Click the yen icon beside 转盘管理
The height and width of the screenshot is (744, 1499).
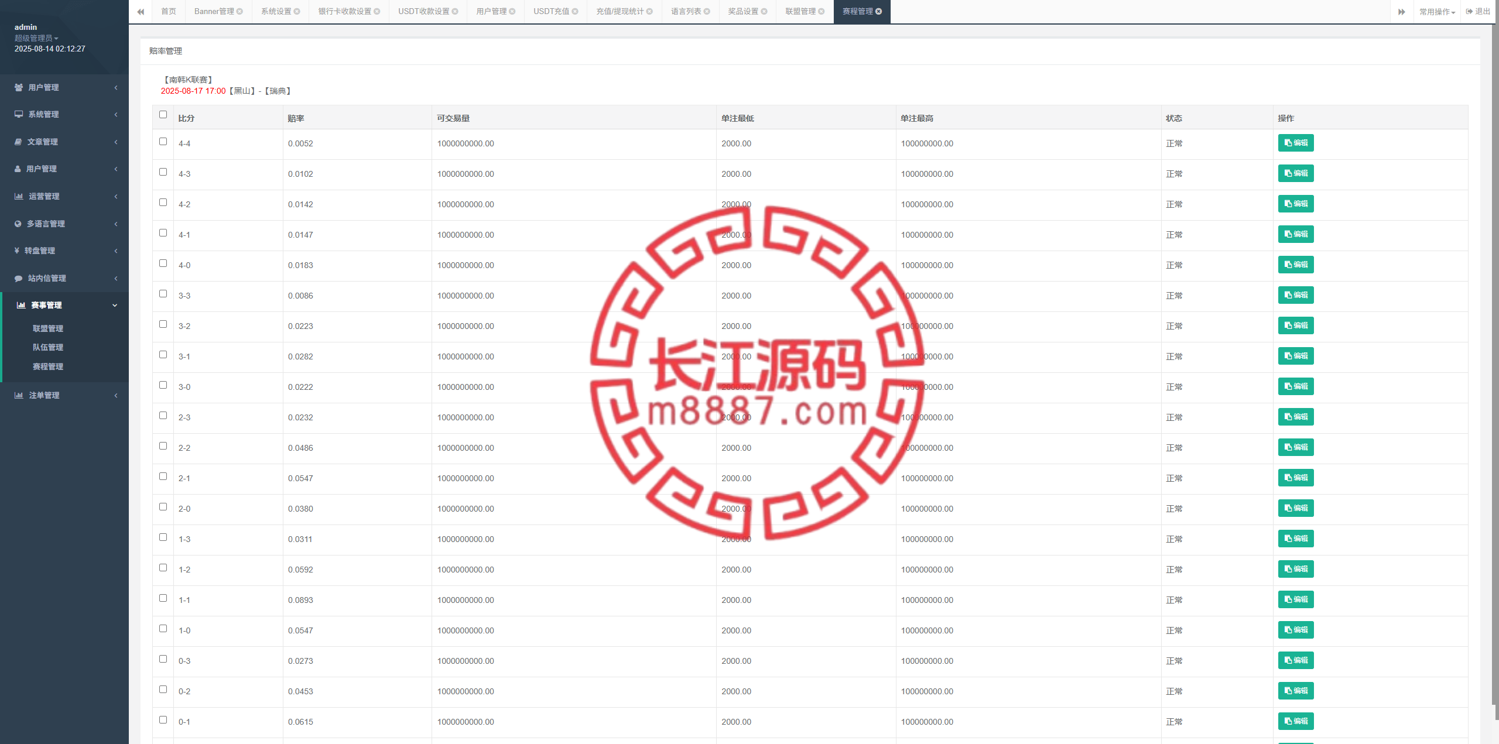[x=17, y=251]
